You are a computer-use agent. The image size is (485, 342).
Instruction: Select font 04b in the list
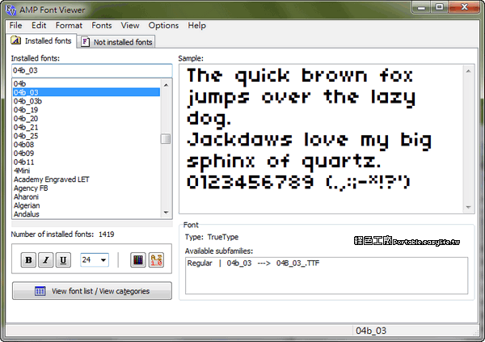click(86, 83)
